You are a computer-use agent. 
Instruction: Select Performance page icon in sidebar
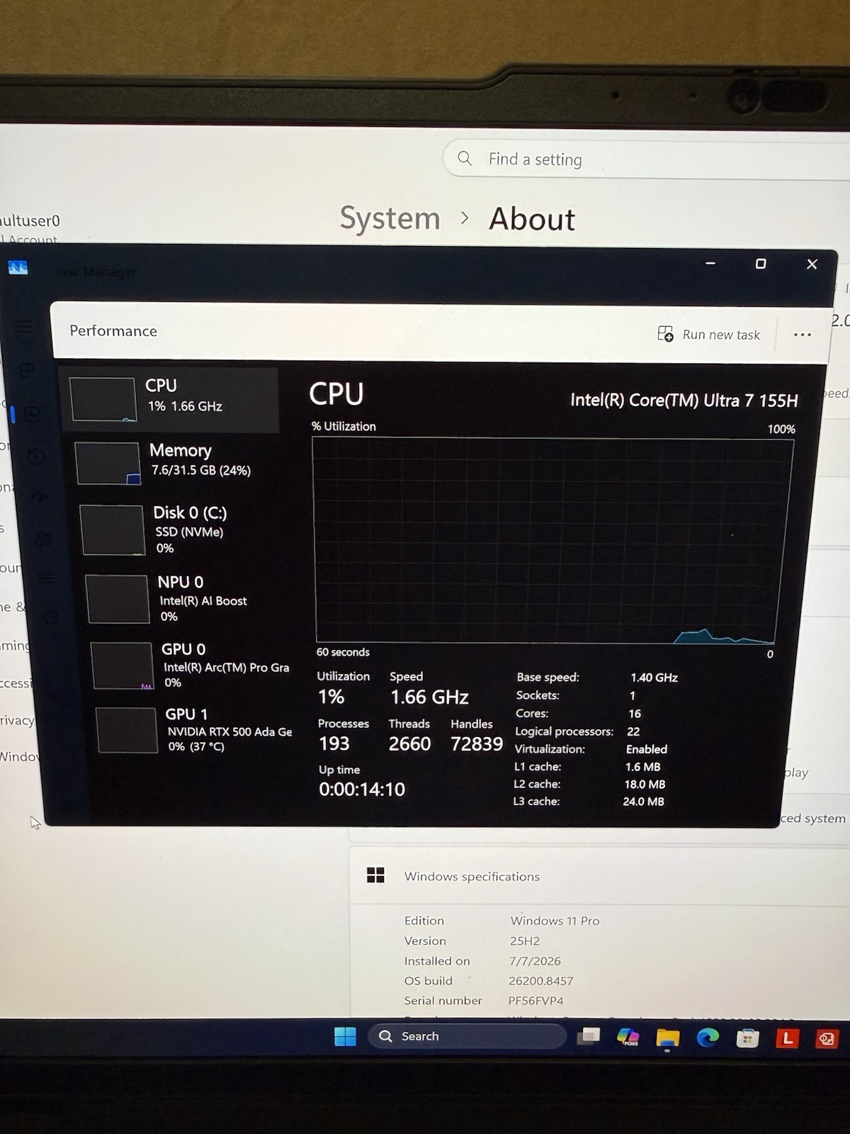(x=33, y=415)
